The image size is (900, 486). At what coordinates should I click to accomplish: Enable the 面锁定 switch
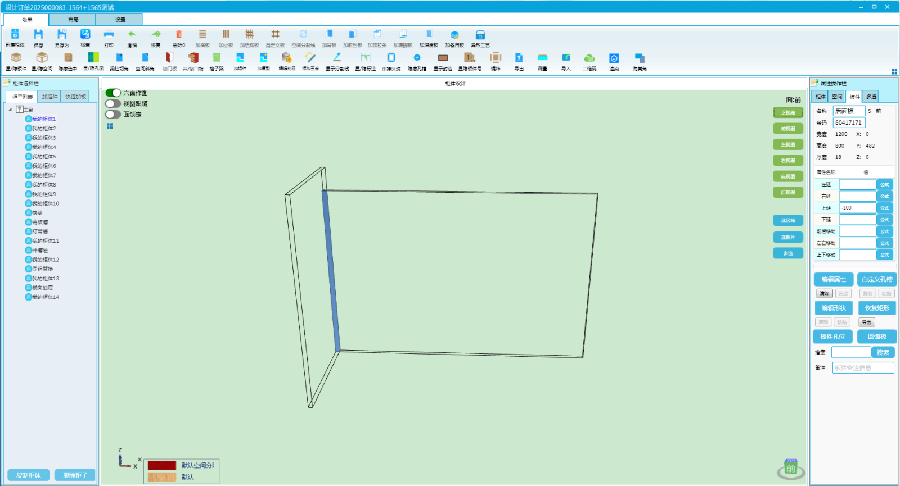(113, 114)
